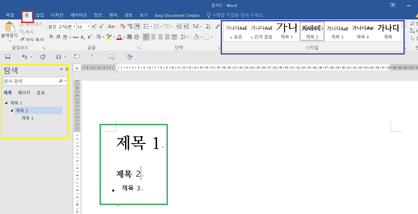Screen dimensions: 418x214
Task: Open the Omega symbol tool on quick access toolbar
Action: pyautogui.click(x=58, y=57)
